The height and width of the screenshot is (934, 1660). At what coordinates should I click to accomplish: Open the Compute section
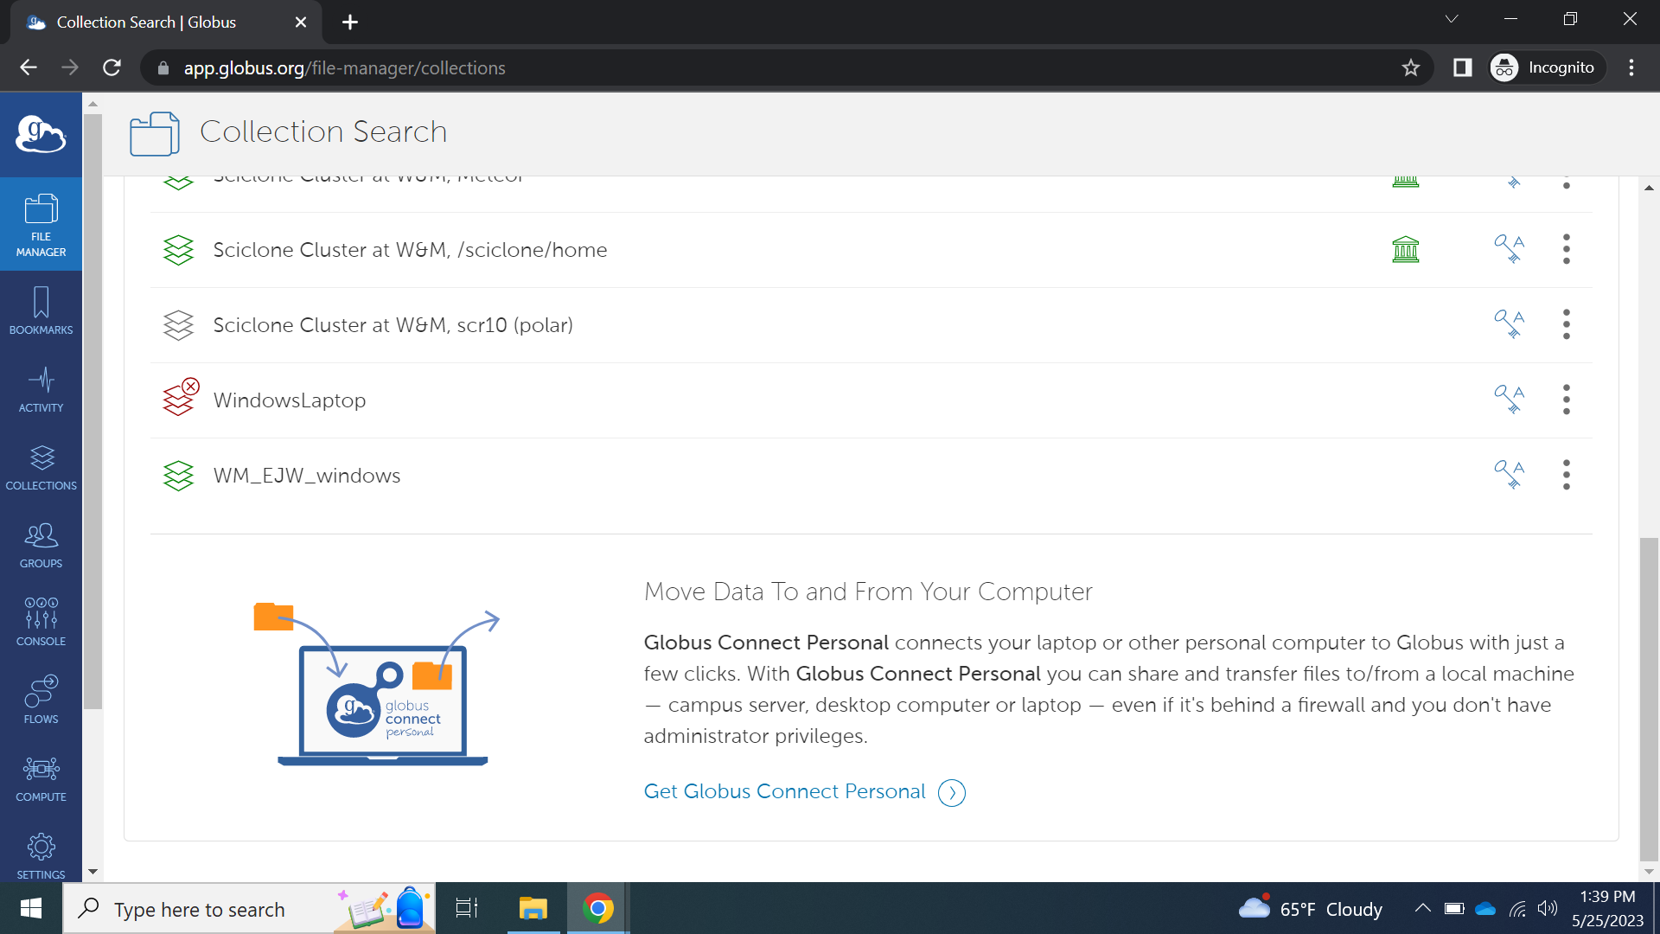(41, 777)
